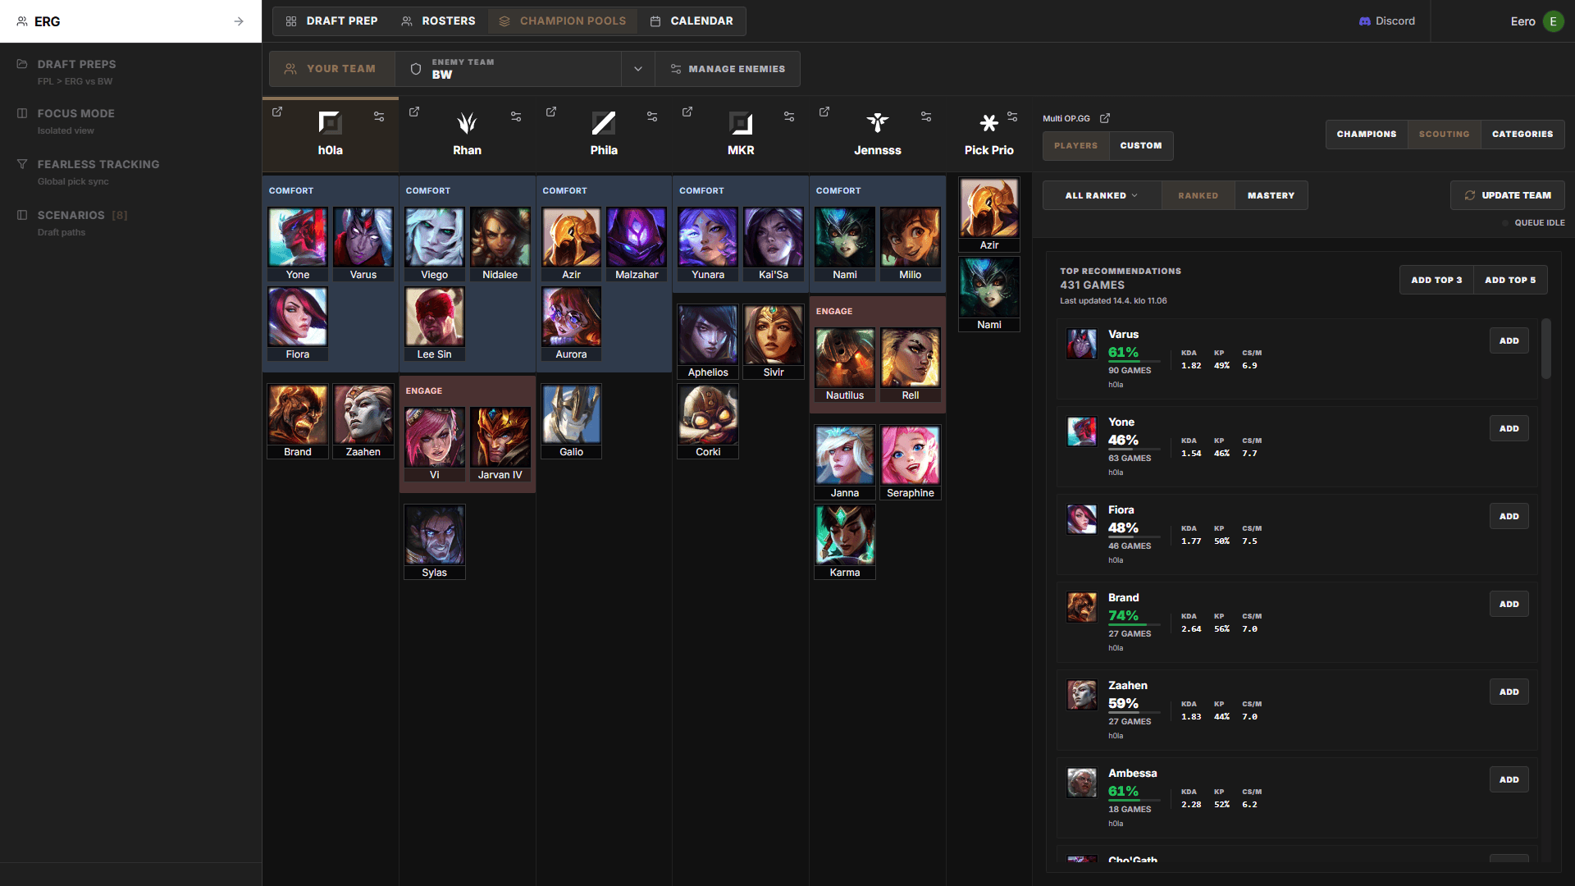Image resolution: width=1575 pixels, height=886 pixels.
Task: Open the DRAFT PREP tab
Action: click(331, 21)
